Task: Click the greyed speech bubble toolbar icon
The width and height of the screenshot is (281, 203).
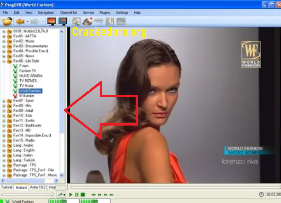Action: (98, 21)
